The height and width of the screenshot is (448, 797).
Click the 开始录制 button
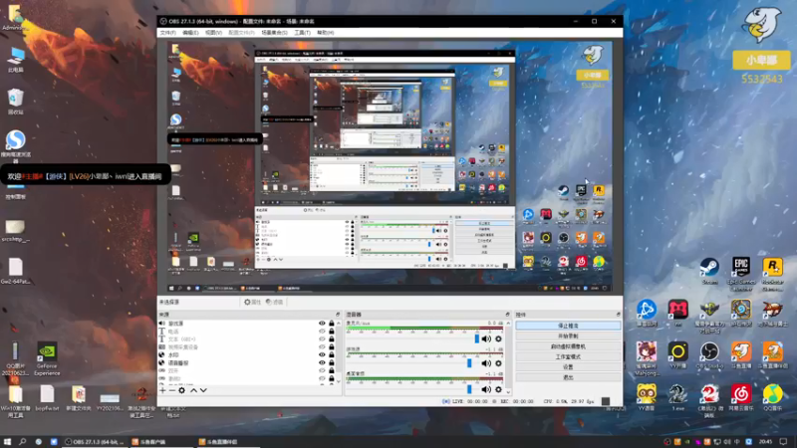click(568, 336)
